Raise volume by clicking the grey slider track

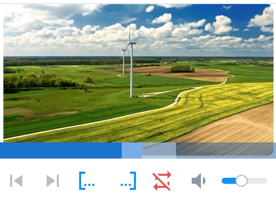257,181
